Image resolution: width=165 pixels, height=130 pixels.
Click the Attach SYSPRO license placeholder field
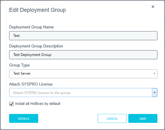click(80, 93)
